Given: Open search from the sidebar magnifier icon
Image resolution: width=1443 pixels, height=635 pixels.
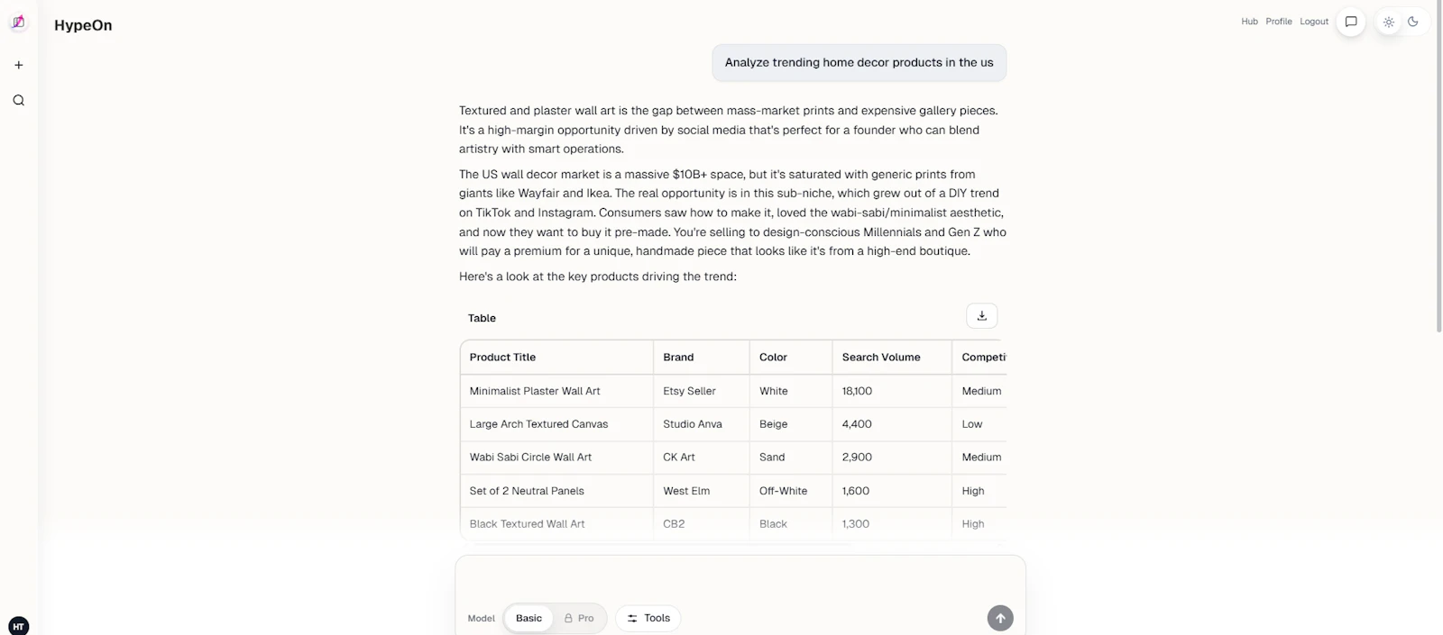Looking at the screenshot, I should 18,100.
